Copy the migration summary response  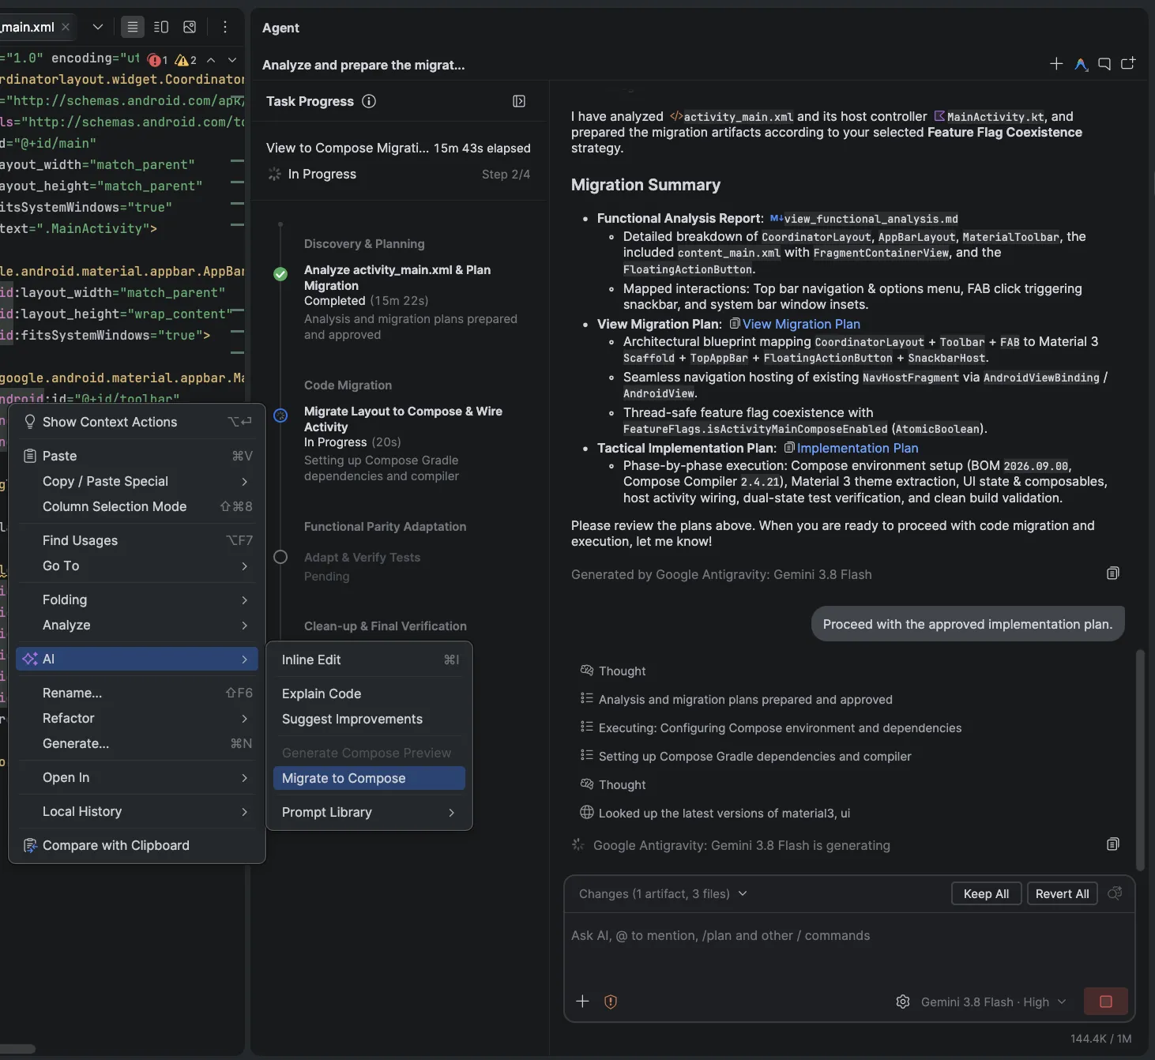coord(1112,573)
